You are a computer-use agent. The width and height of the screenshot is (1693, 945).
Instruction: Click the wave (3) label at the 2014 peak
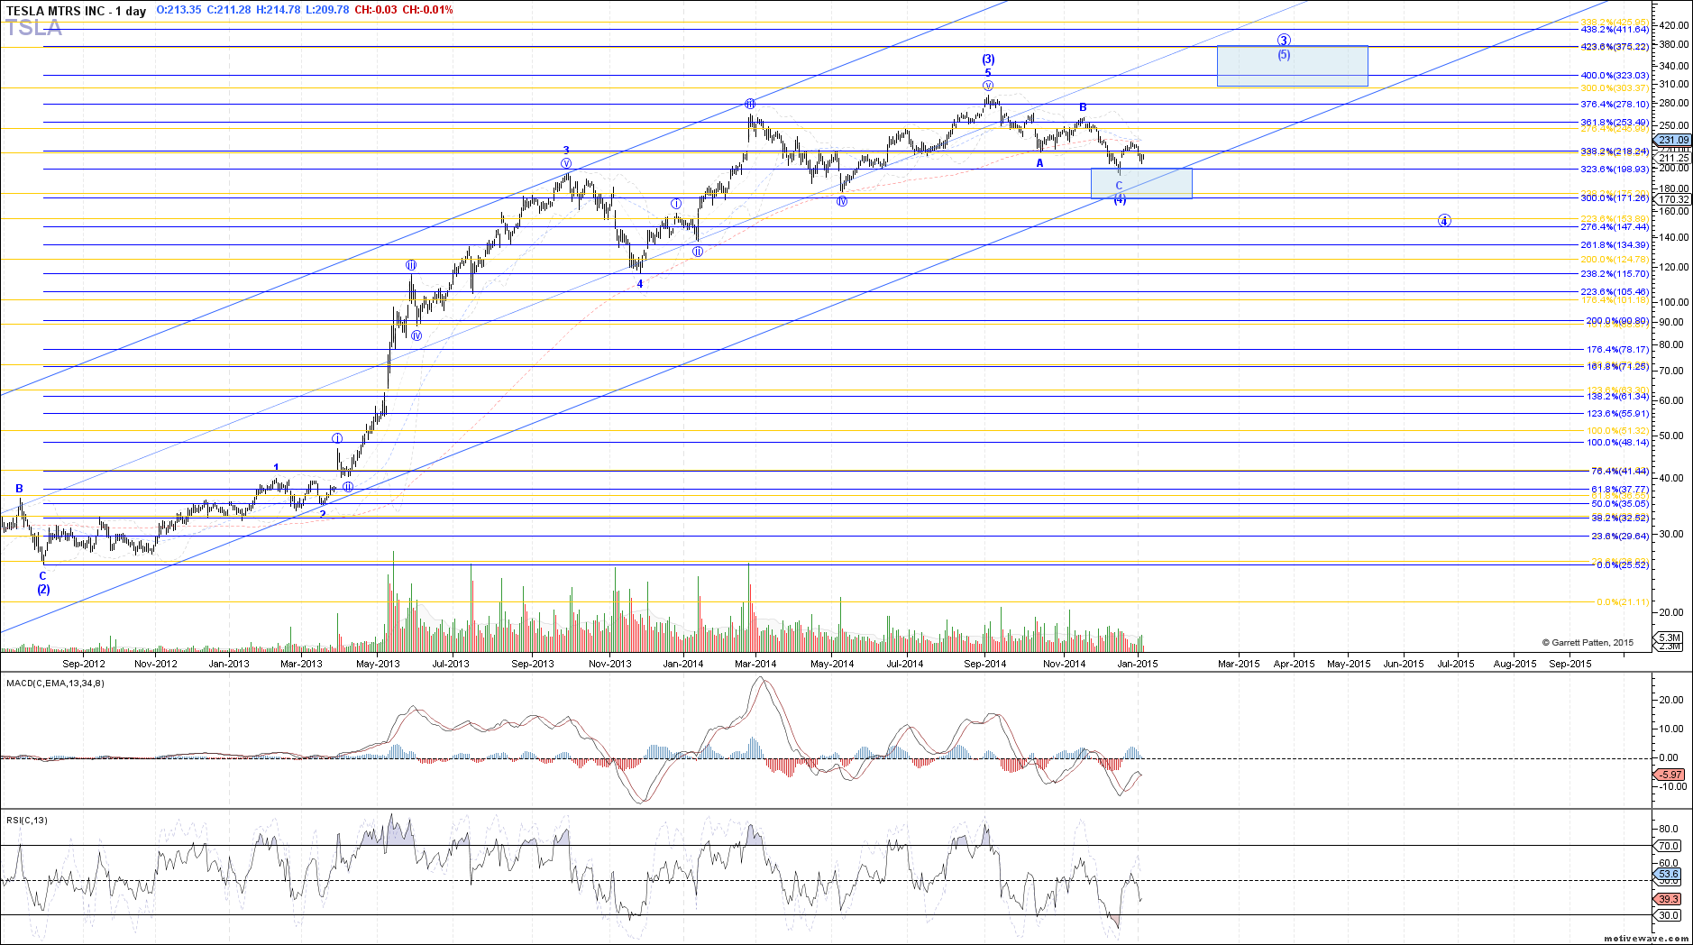pyautogui.click(x=988, y=60)
